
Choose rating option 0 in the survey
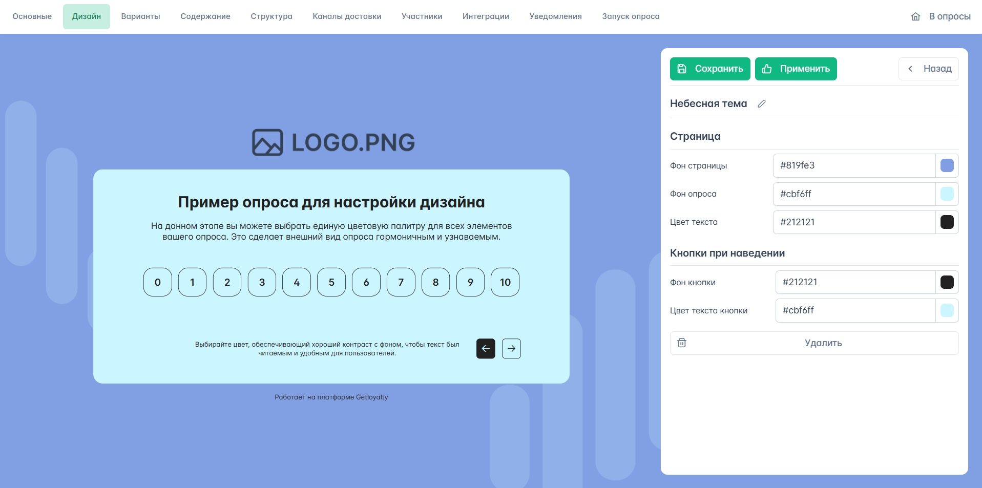coord(158,282)
